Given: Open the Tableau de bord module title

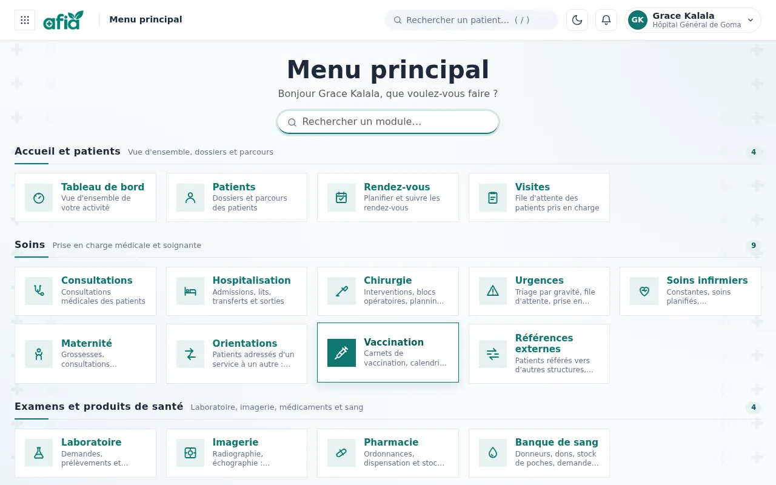Looking at the screenshot, I should pos(102,187).
